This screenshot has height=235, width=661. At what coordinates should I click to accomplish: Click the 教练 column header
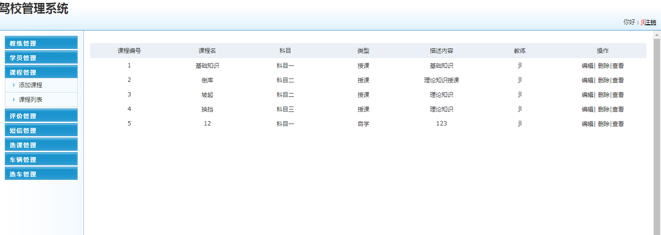pos(520,51)
